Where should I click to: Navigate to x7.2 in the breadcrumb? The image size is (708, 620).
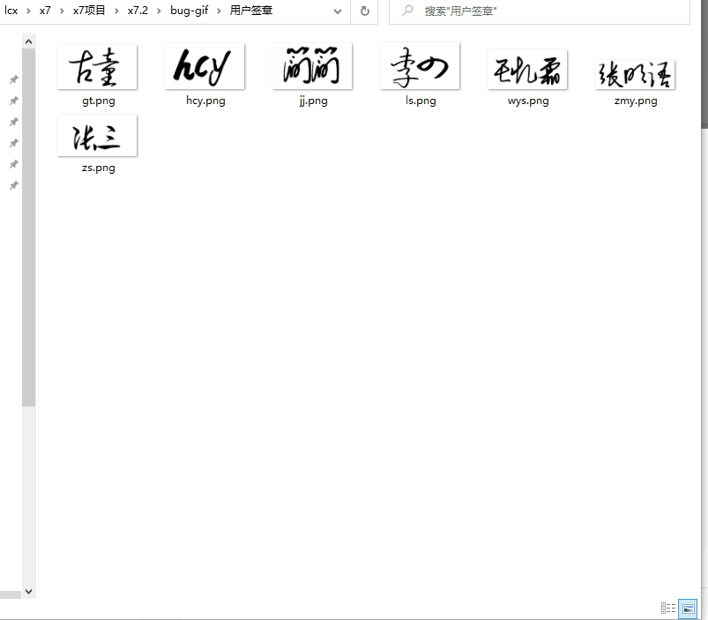138,11
